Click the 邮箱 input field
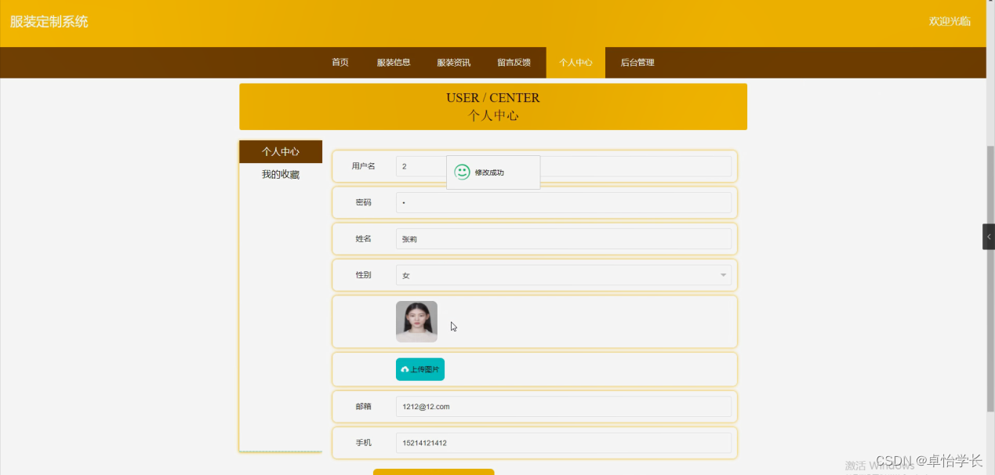The image size is (995, 475). pos(563,407)
